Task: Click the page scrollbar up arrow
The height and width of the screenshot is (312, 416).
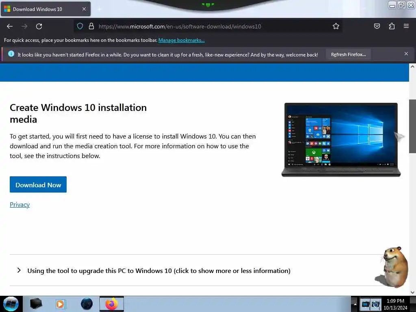Action: 412,67
